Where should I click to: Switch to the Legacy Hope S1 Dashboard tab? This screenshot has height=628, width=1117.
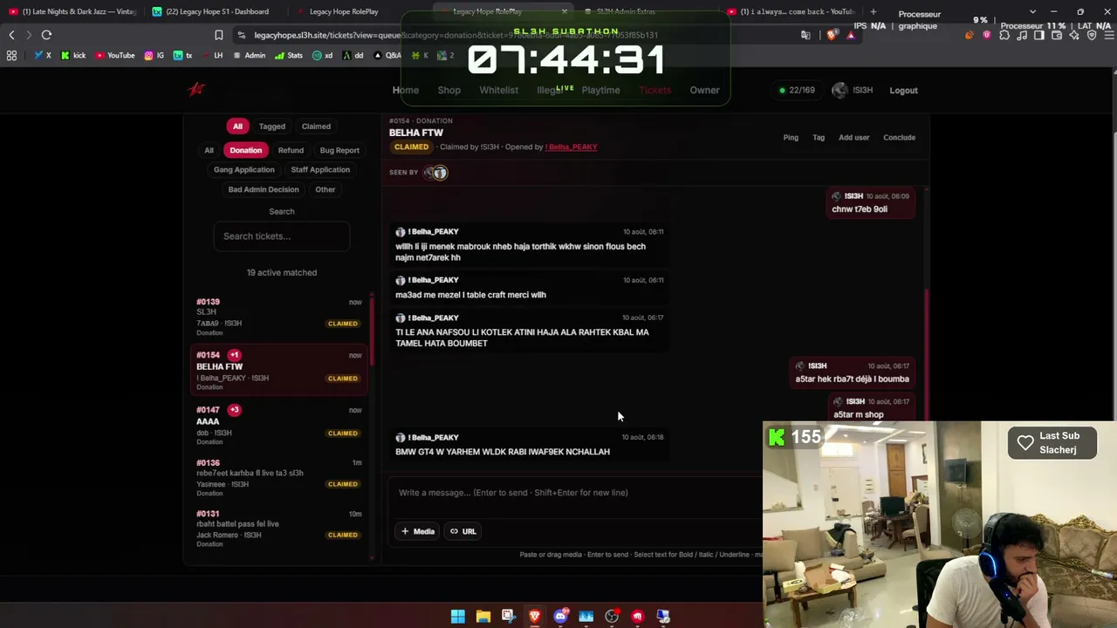[x=216, y=11]
